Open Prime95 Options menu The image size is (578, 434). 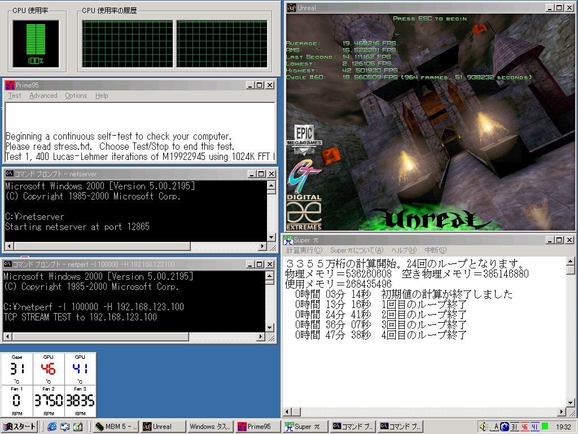click(x=76, y=96)
